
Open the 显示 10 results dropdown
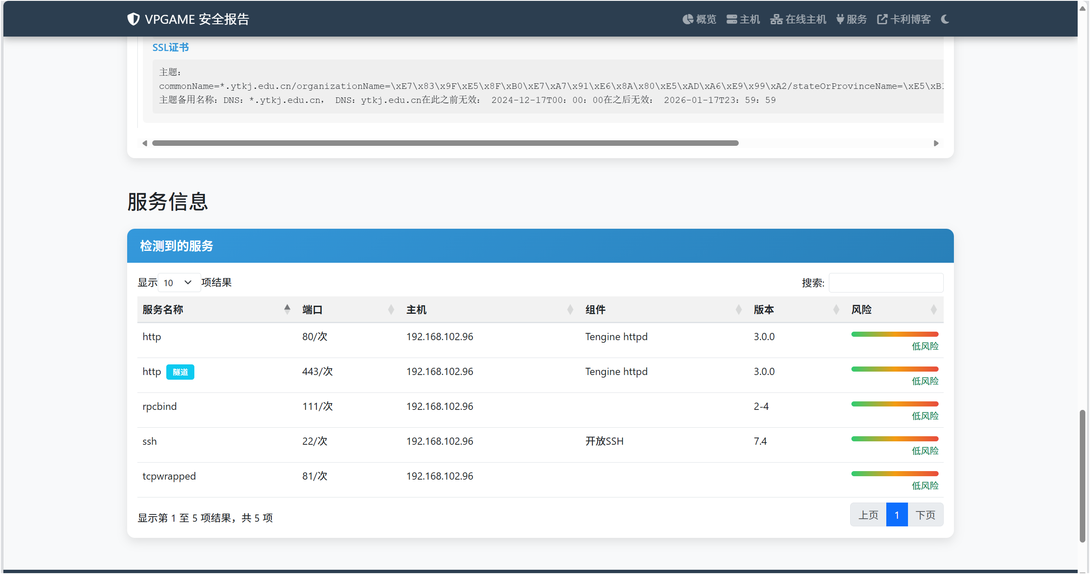[179, 283]
